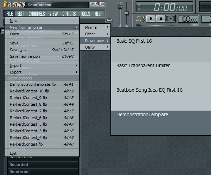
Task: Open recent project RekkerdContest_6.flp
Action: 42,118
